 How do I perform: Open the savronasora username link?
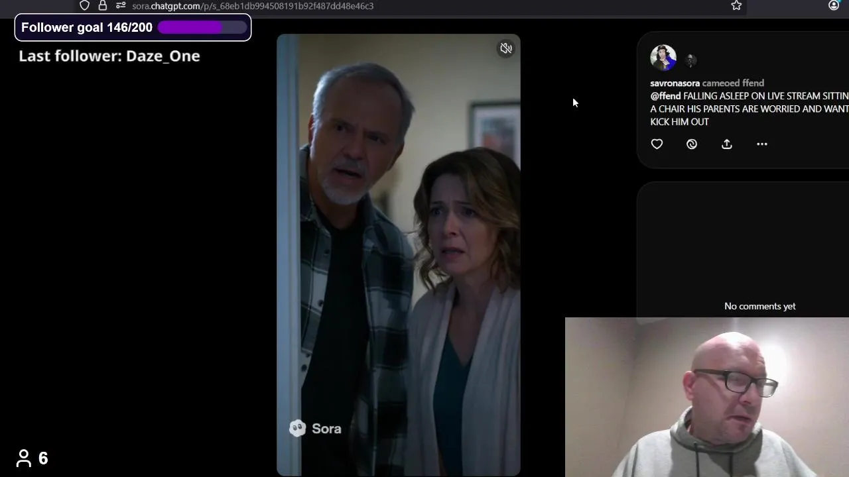point(675,83)
